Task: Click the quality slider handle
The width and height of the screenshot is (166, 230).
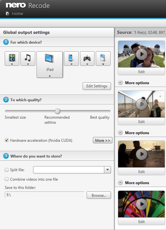Action: pos(58,111)
